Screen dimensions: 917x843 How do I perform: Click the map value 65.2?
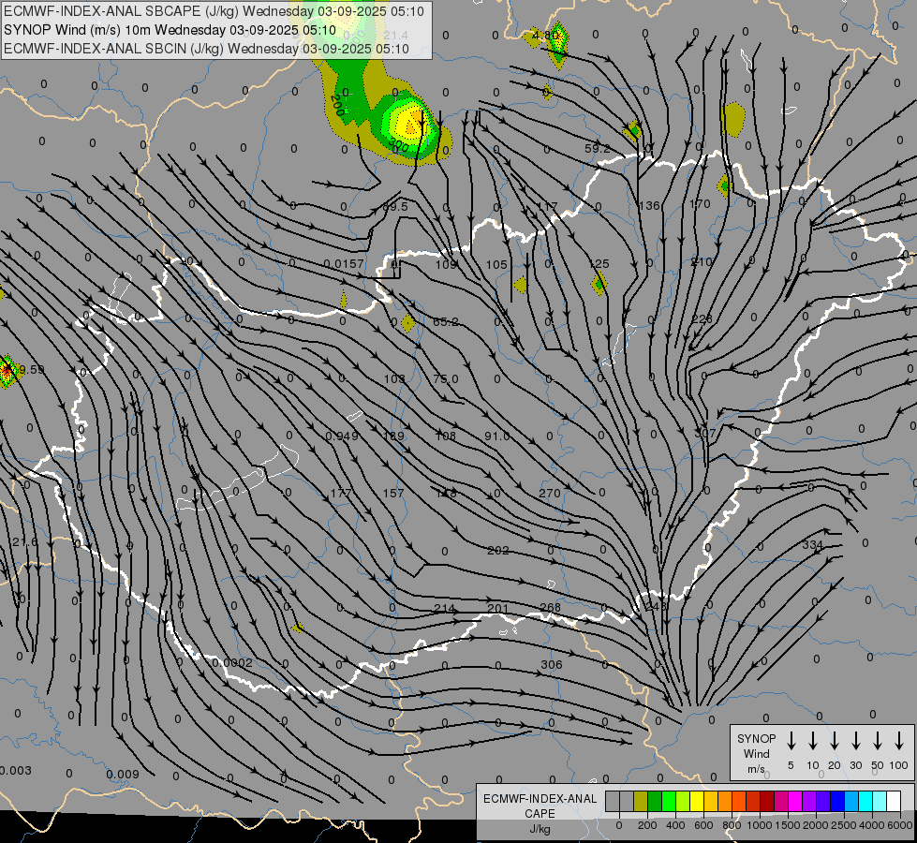pyautogui.click(x=446, y=322)
